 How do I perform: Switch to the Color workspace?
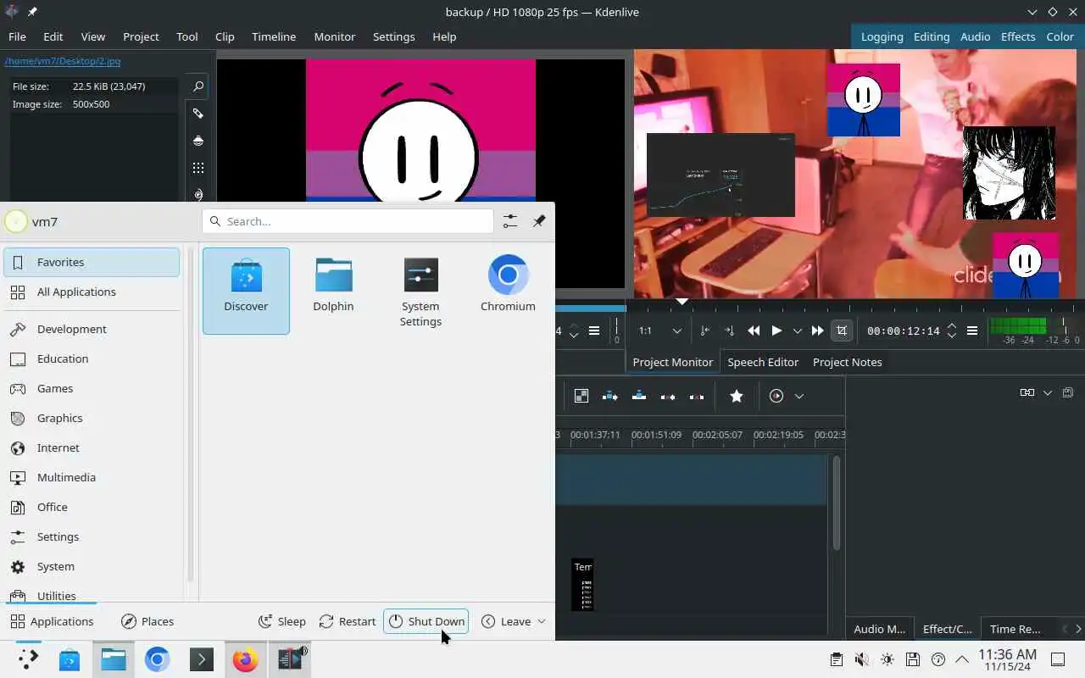tap(1060, 36)
